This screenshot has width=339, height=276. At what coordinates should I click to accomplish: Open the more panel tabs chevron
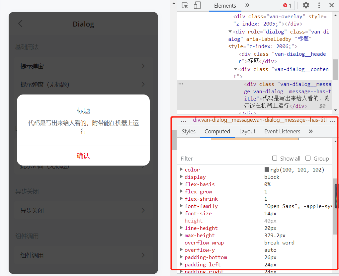click(x=247, y=5)
